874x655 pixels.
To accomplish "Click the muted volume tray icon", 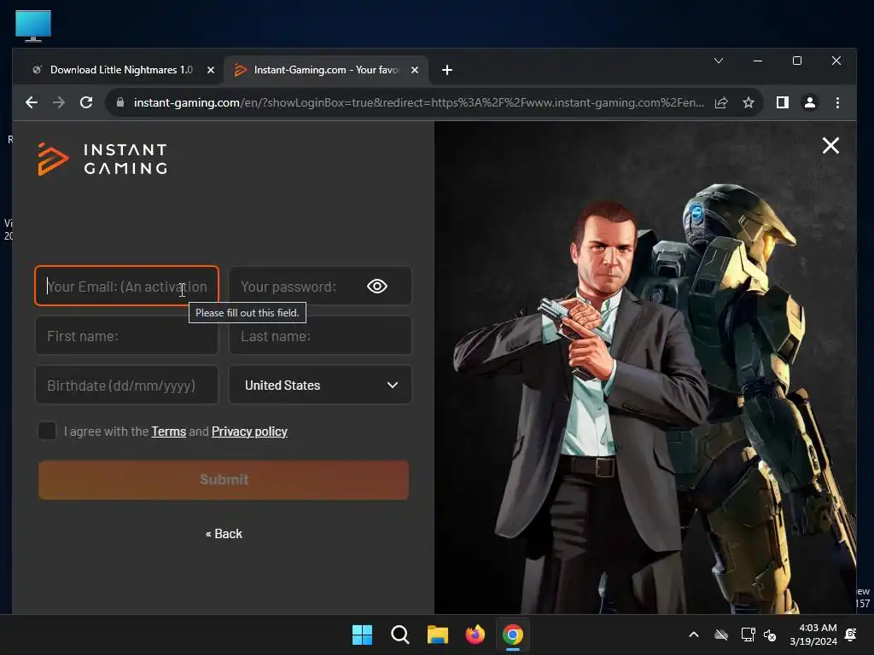I will pos(770,635).
